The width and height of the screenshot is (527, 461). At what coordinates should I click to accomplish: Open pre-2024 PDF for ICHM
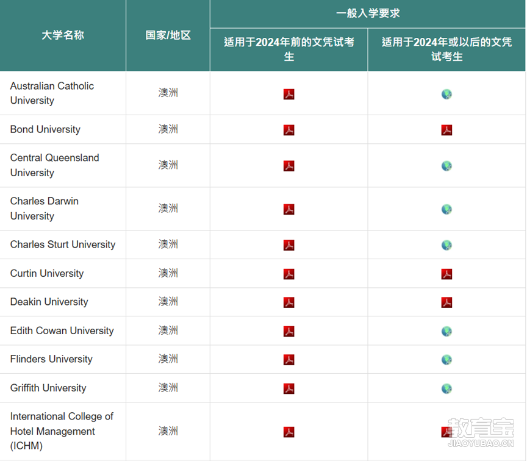pos(289,432)
